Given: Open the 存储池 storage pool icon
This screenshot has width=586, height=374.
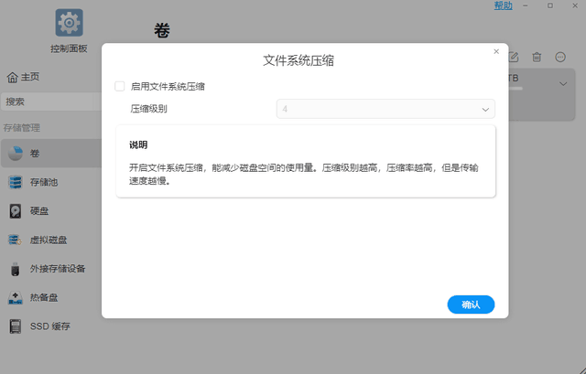Looking at the screenshot, I should (x=16, y=182).
